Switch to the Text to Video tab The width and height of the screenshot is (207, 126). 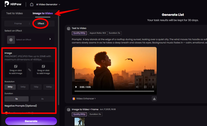click(x=15, y=13)
